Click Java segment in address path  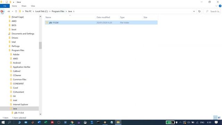[70, 11]
